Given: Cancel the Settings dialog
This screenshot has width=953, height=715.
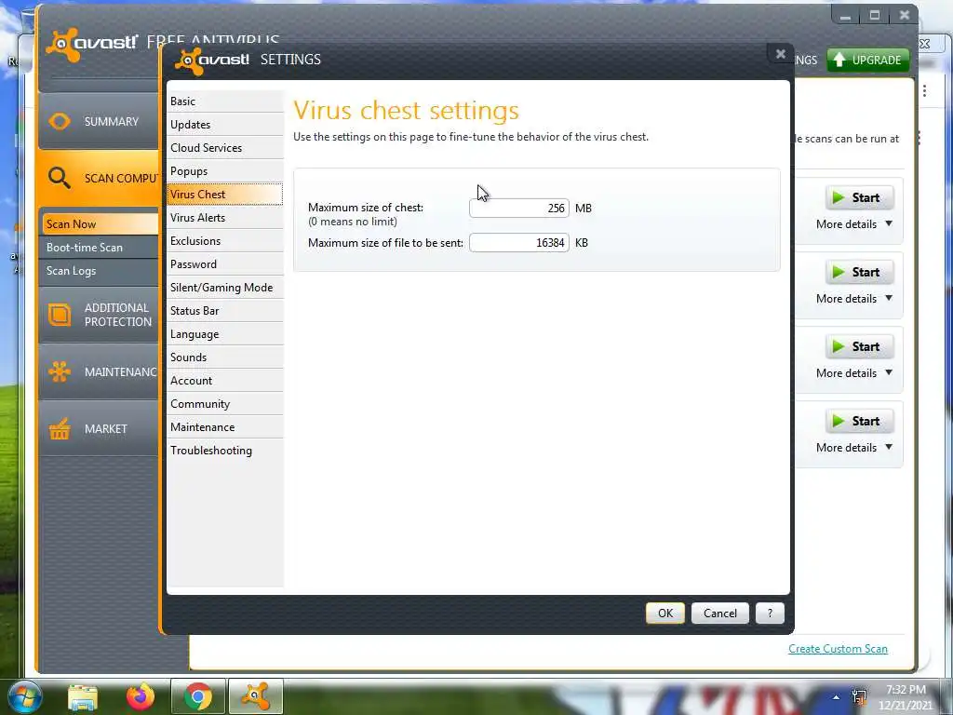Looking at the screenshot, I should click(719, 613).
